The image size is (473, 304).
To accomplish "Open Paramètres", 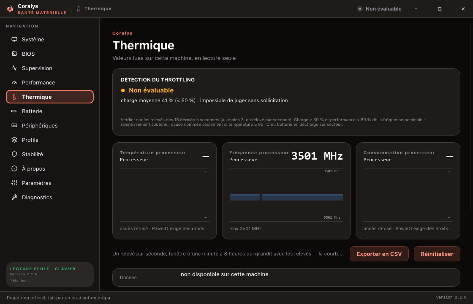I will tap(50, 183).
